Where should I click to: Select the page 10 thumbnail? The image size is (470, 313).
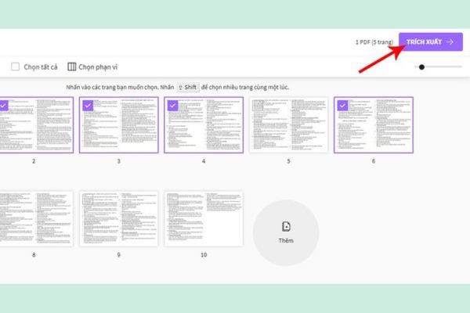(x=204, y=218)
